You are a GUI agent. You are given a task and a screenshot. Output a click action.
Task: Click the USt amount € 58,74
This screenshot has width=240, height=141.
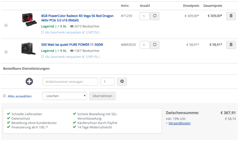coord(230,119)
